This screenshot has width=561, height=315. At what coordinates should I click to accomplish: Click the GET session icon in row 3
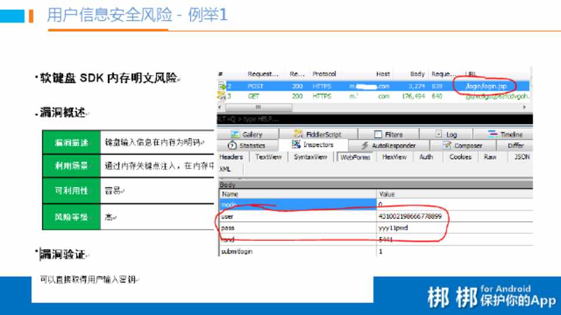[222, 96]
